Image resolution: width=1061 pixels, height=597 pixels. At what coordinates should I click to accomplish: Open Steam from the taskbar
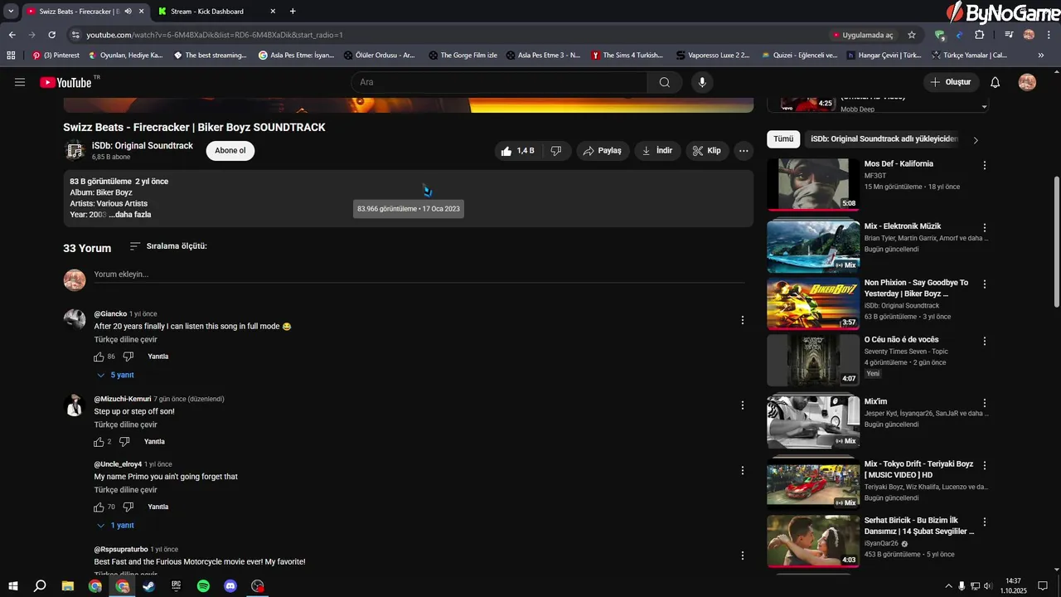tap(149, 586)
